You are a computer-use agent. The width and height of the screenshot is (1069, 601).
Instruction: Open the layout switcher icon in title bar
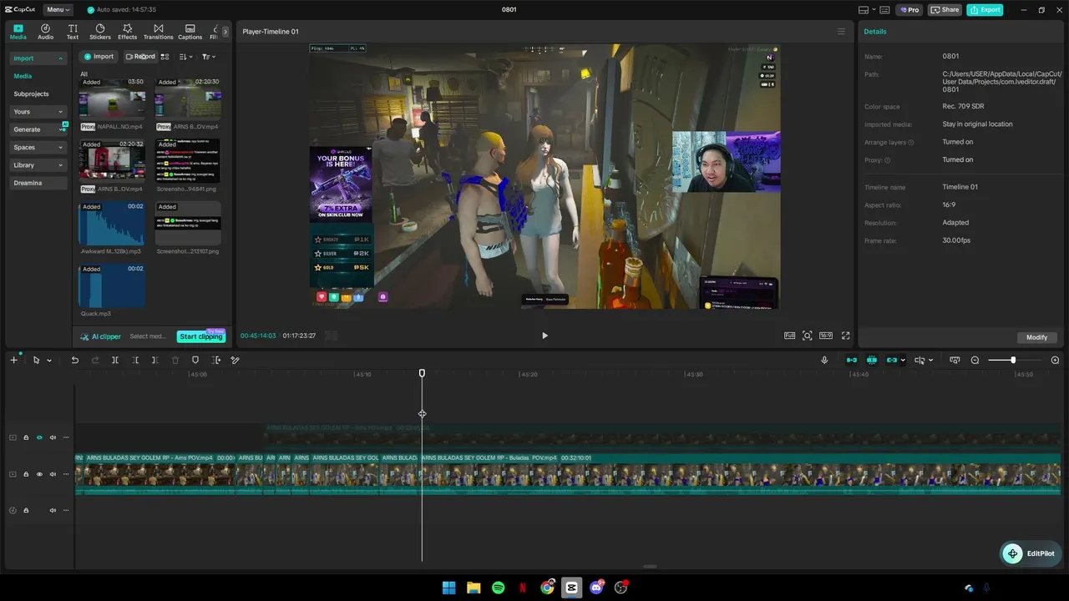[x=866, y=10]
